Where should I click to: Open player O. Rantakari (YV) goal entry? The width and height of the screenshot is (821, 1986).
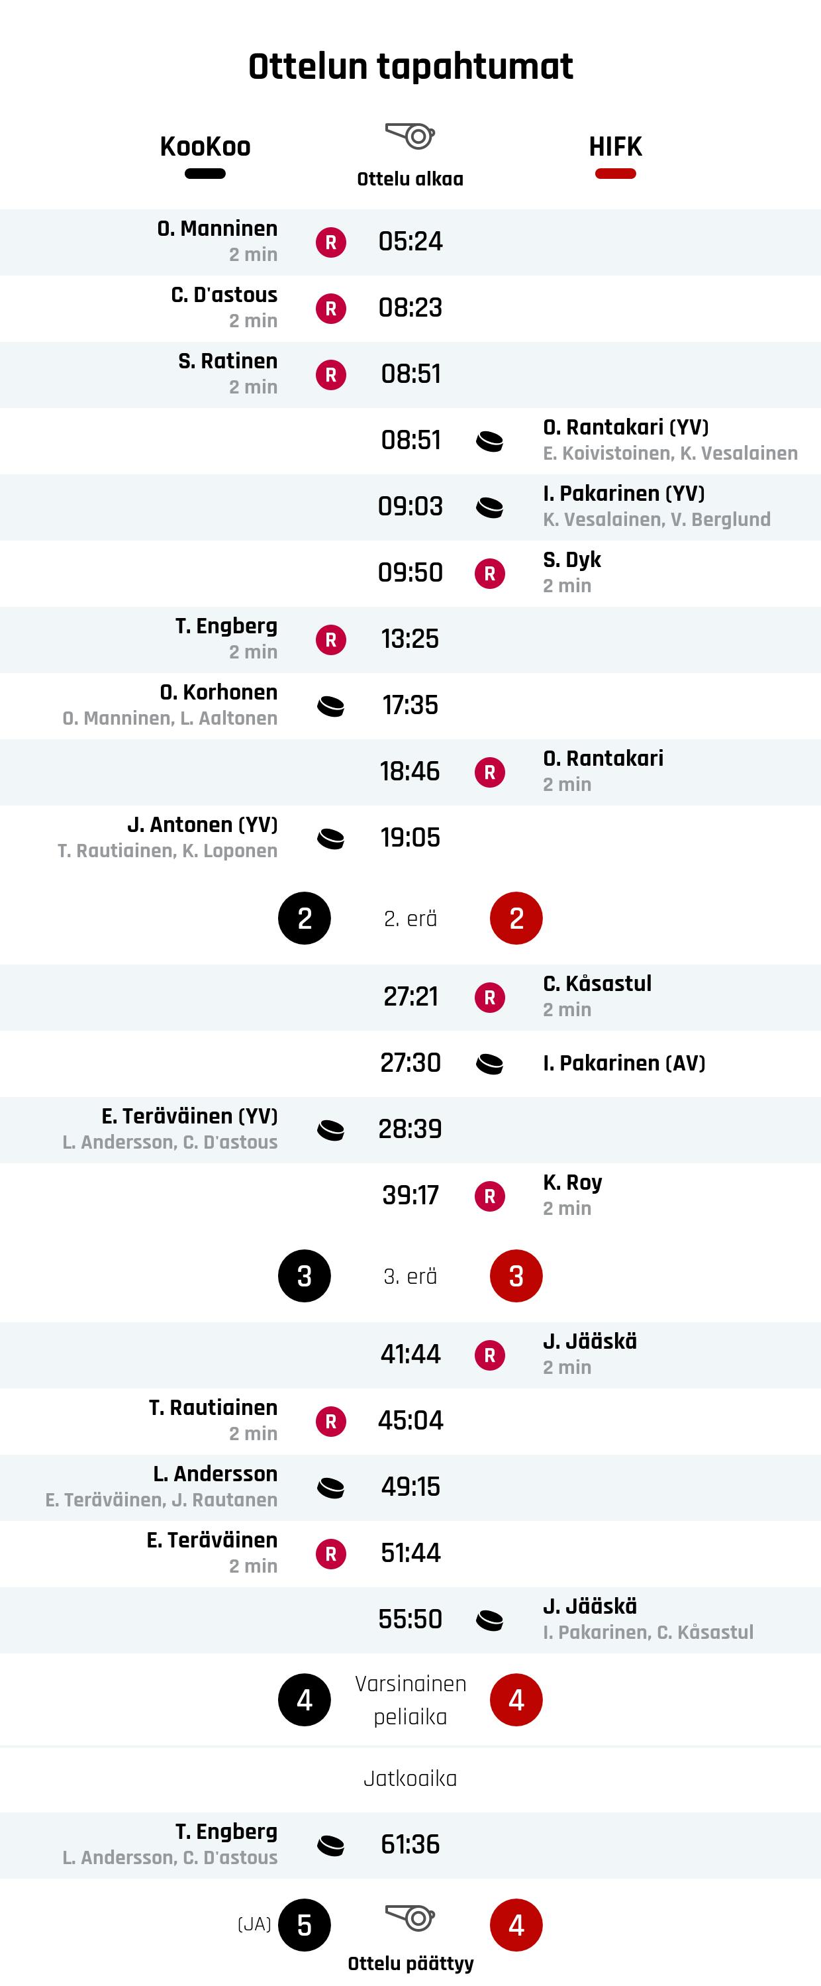[625, 428]
